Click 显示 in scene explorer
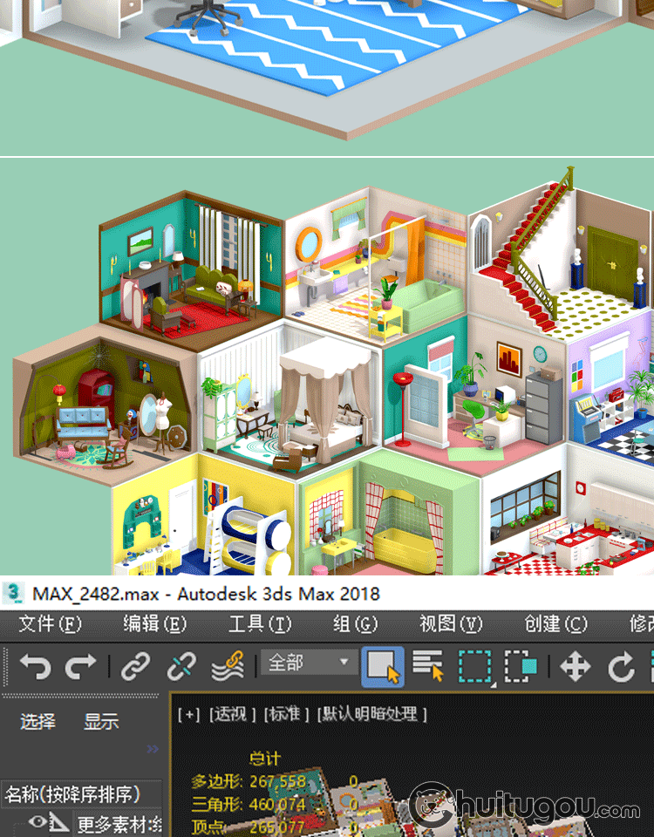654x837 pixels. coord(101,722)
